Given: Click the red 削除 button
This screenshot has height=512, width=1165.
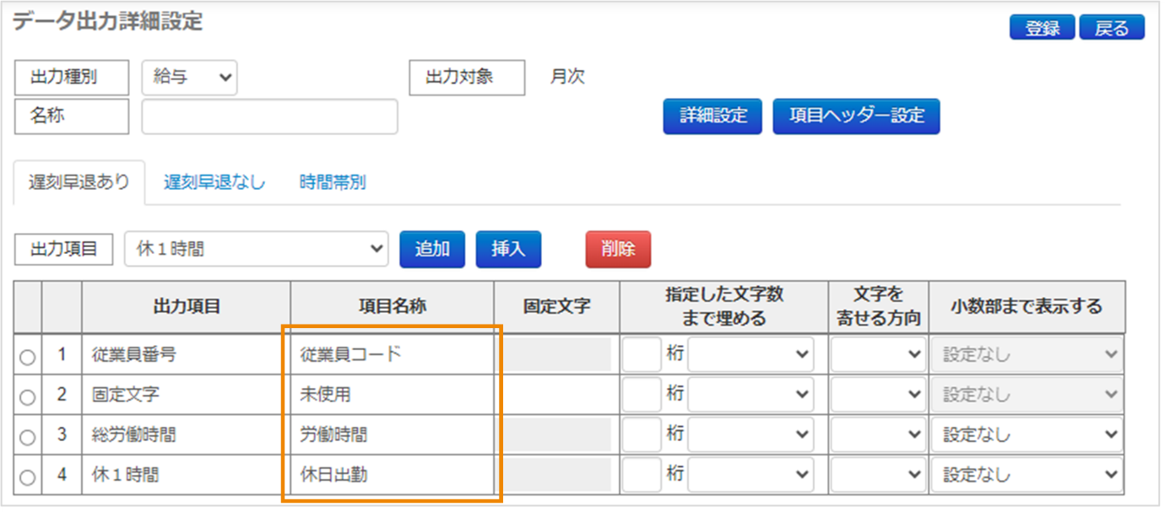Looking at the screenshot, I should [x=618, y=249].
